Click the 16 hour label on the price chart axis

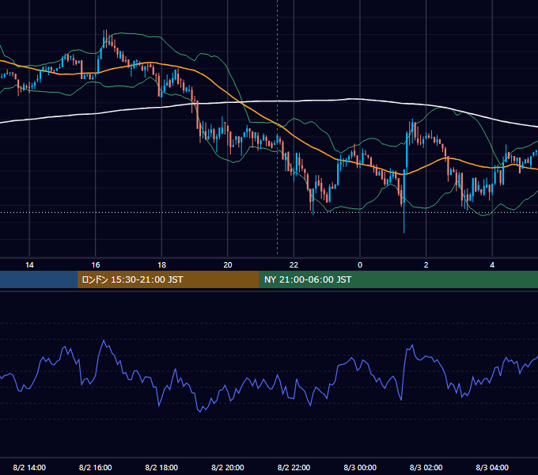tap(96, 265)
